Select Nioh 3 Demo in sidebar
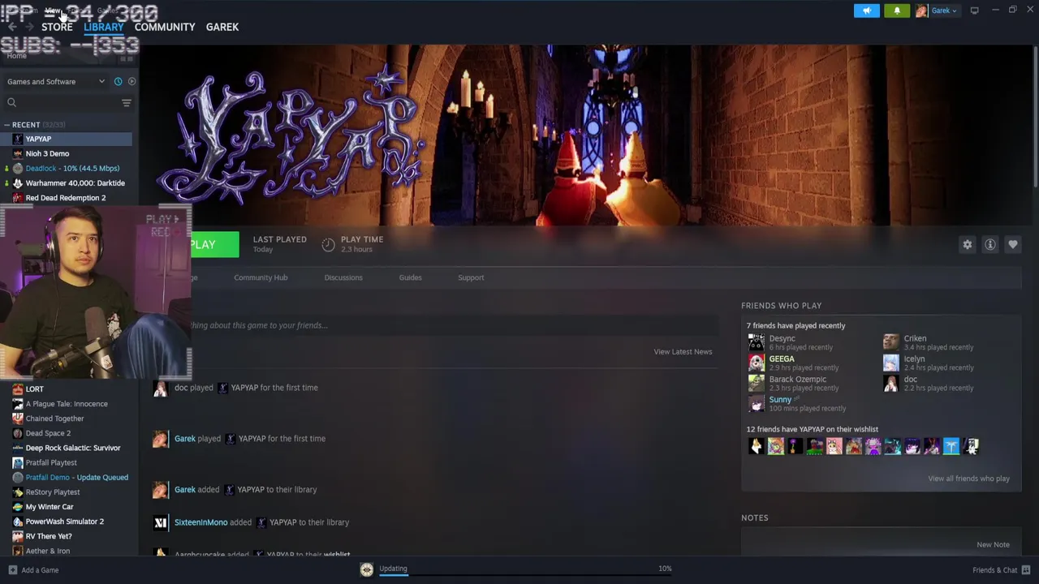The width and height of the screenshot is (1039, 584). click(x=47, y=153)
